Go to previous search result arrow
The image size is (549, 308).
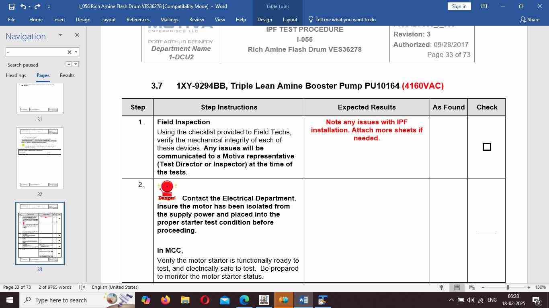(x=69, y=64)
